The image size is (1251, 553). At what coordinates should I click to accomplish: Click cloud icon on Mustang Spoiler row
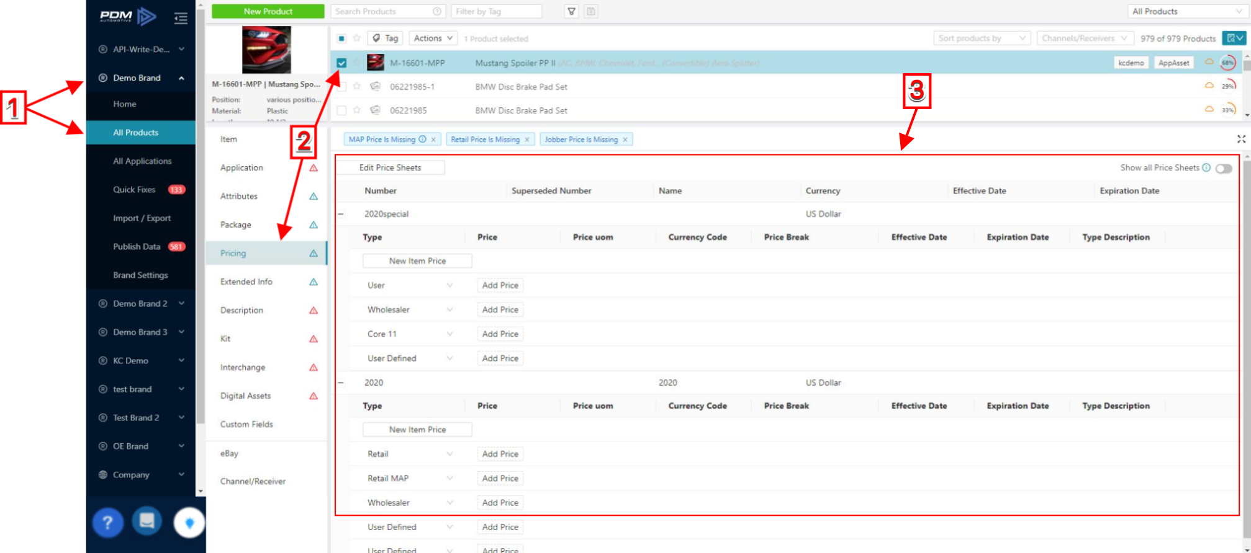(1209, 62)
